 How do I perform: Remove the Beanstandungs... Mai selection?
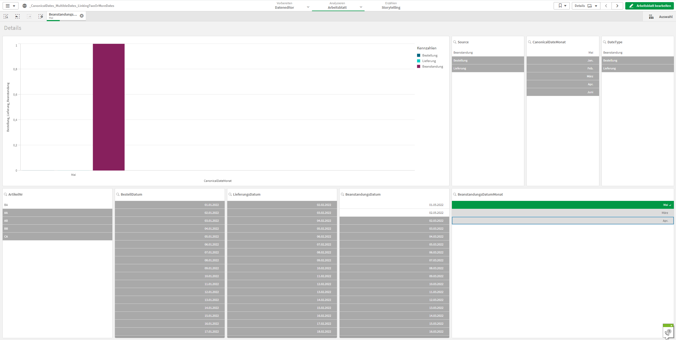[82, 16]
